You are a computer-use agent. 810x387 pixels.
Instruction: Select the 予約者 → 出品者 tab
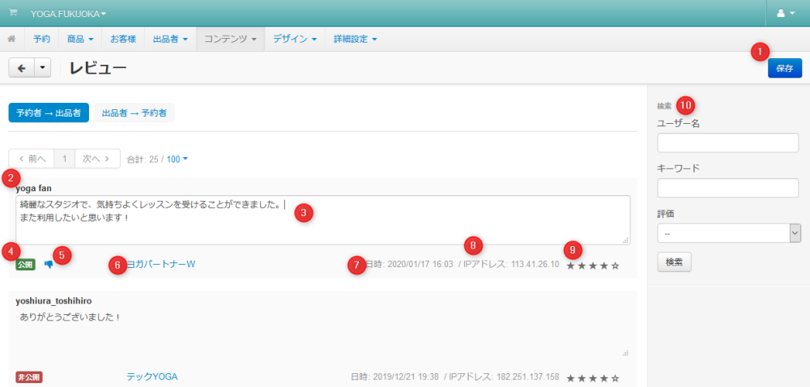(x=49, y=113)
